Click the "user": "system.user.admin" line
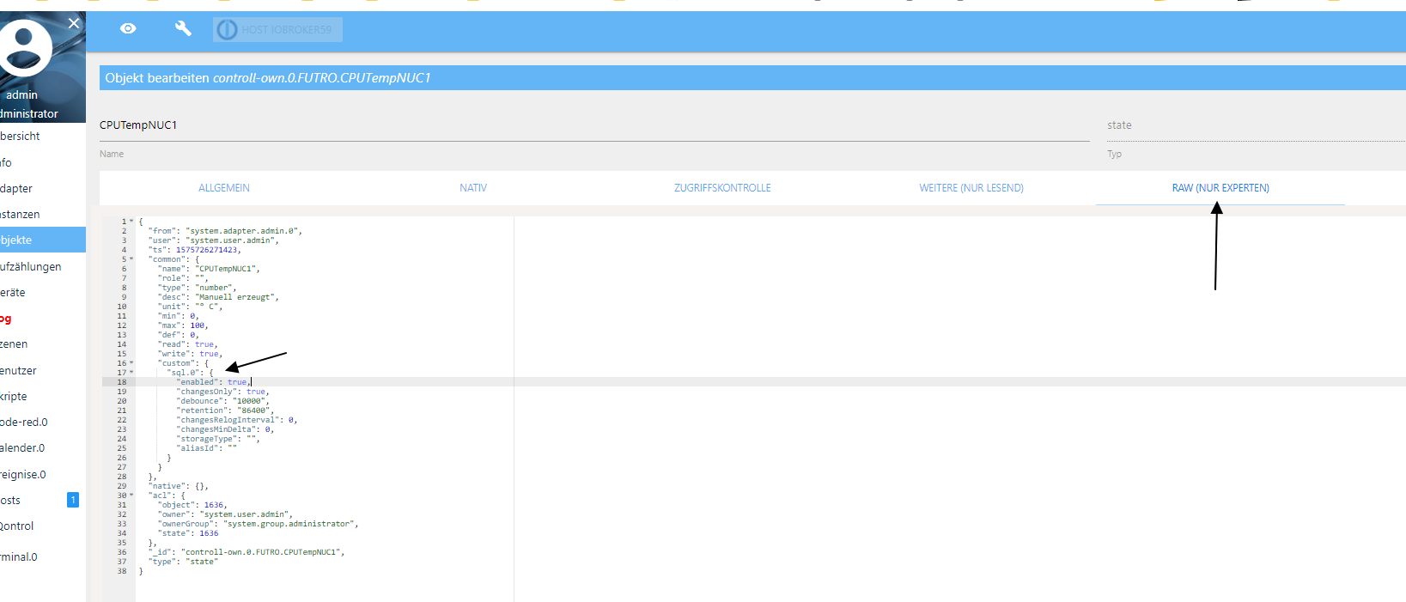 213,240
